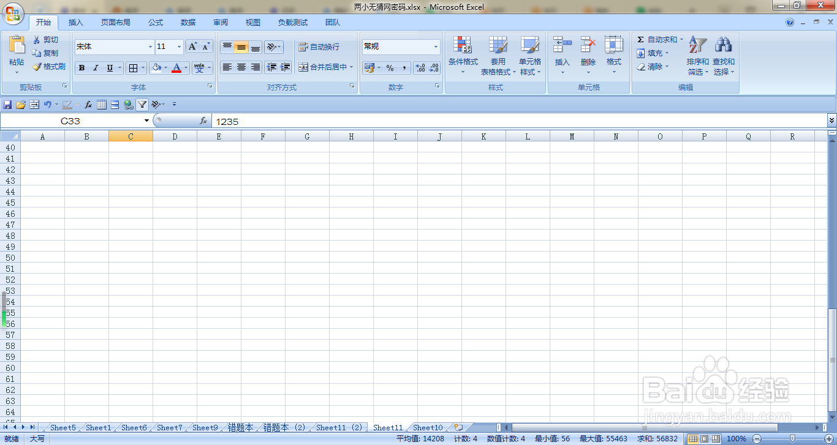Click the filter funnel quick access icon
Screen dimensions: 837x445
[x=142, y=105]
